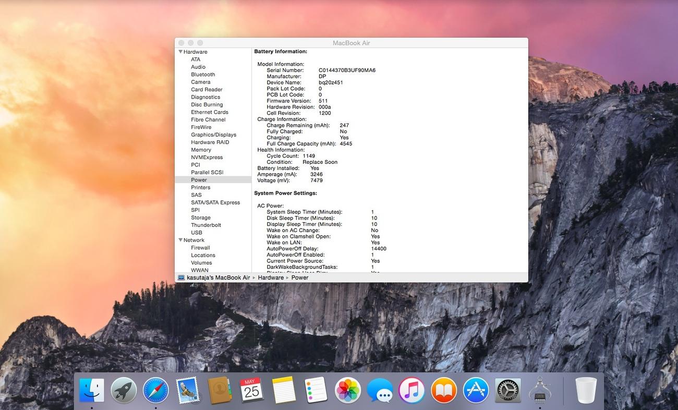
Task: Open Contacts book icon in Dock
Action: click(x=220, y=390)
